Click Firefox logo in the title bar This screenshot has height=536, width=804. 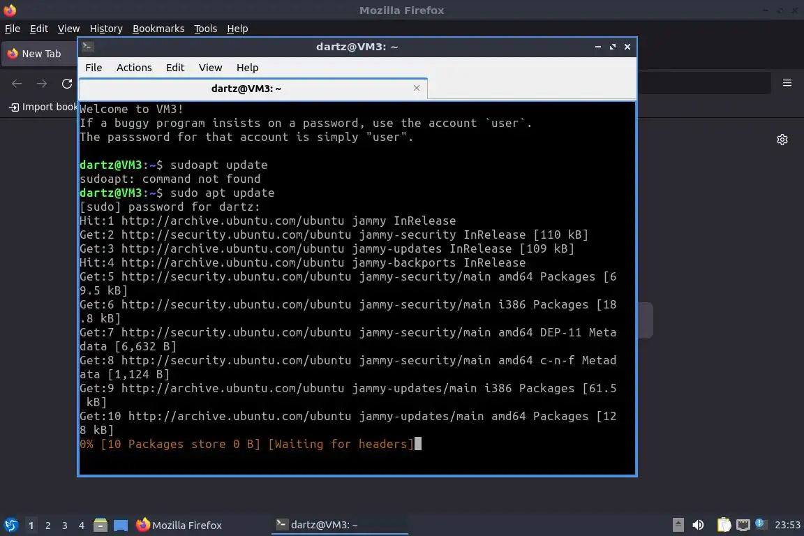click(10, 10)
